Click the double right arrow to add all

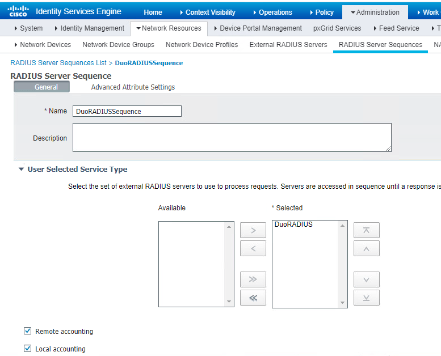click(x=253, y=279)
